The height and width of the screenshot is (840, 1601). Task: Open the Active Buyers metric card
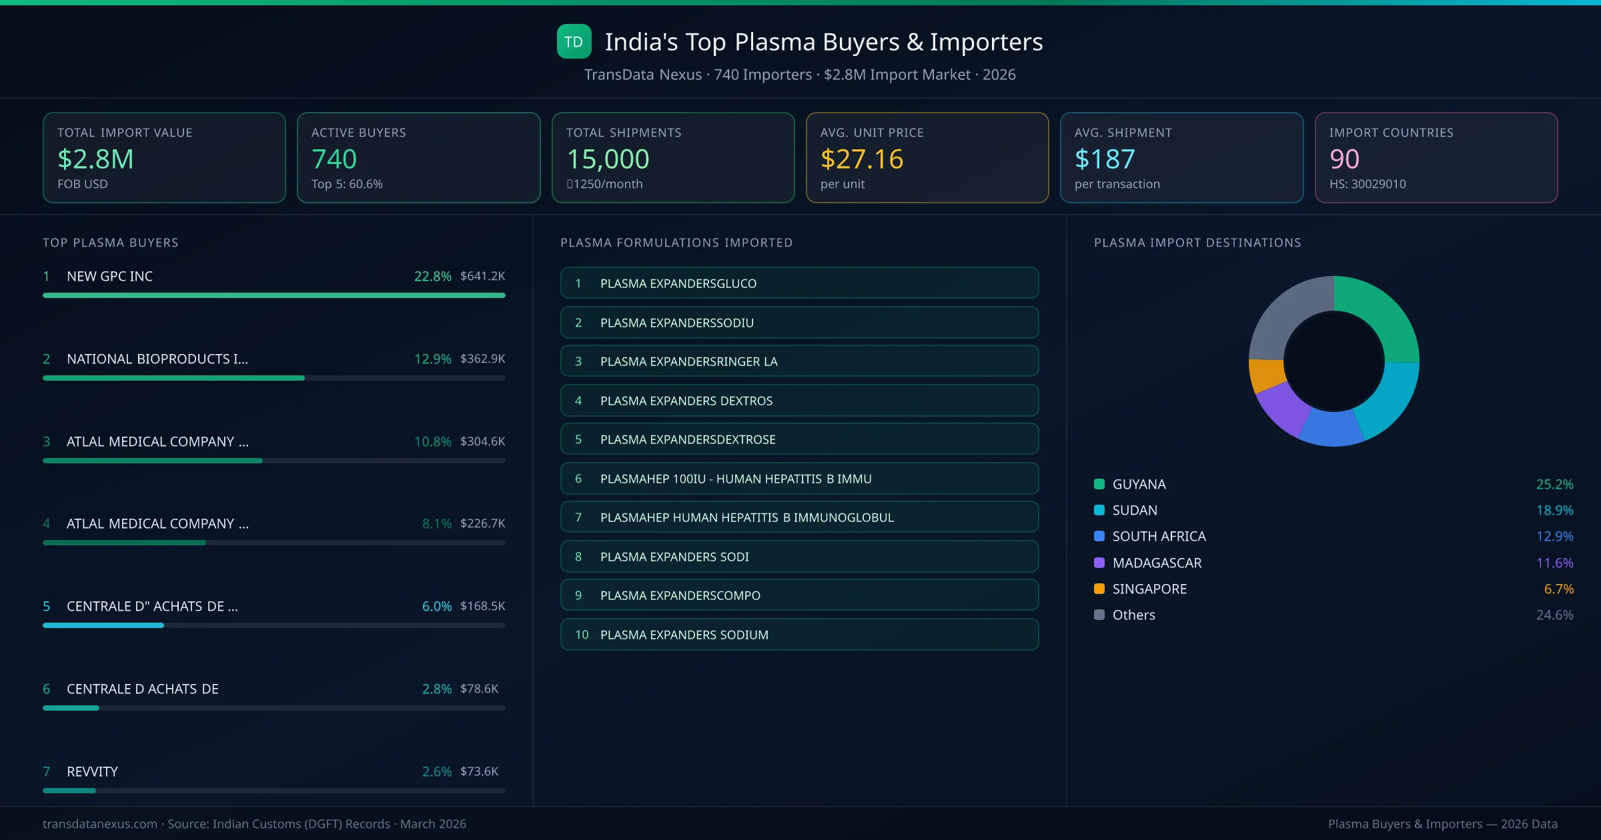pyautogui.click(x=418, y=157)
